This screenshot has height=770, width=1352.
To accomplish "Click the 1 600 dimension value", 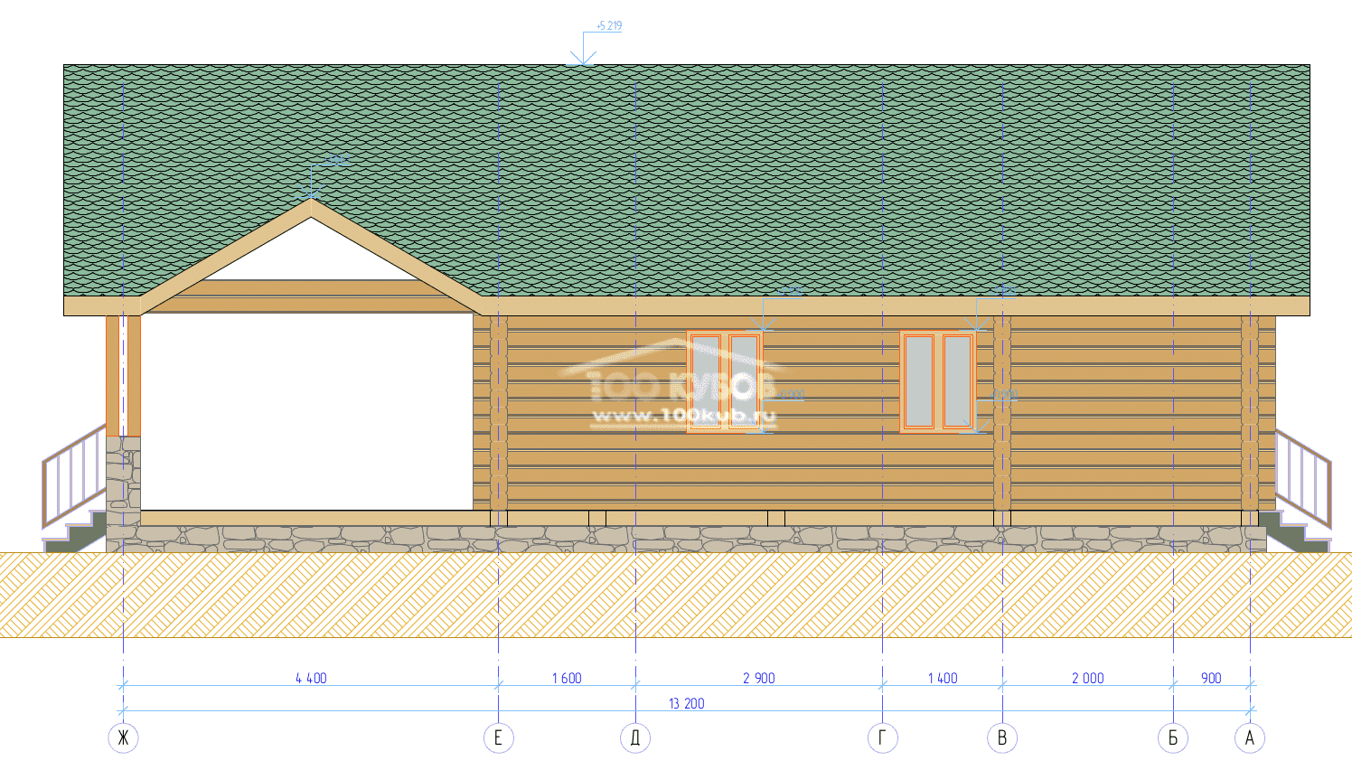I will (567, 678).
